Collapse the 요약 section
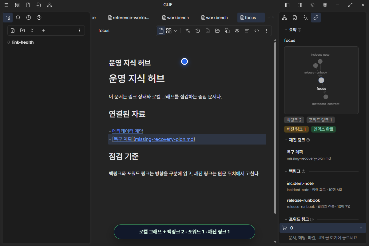 [x=286, y=30]
